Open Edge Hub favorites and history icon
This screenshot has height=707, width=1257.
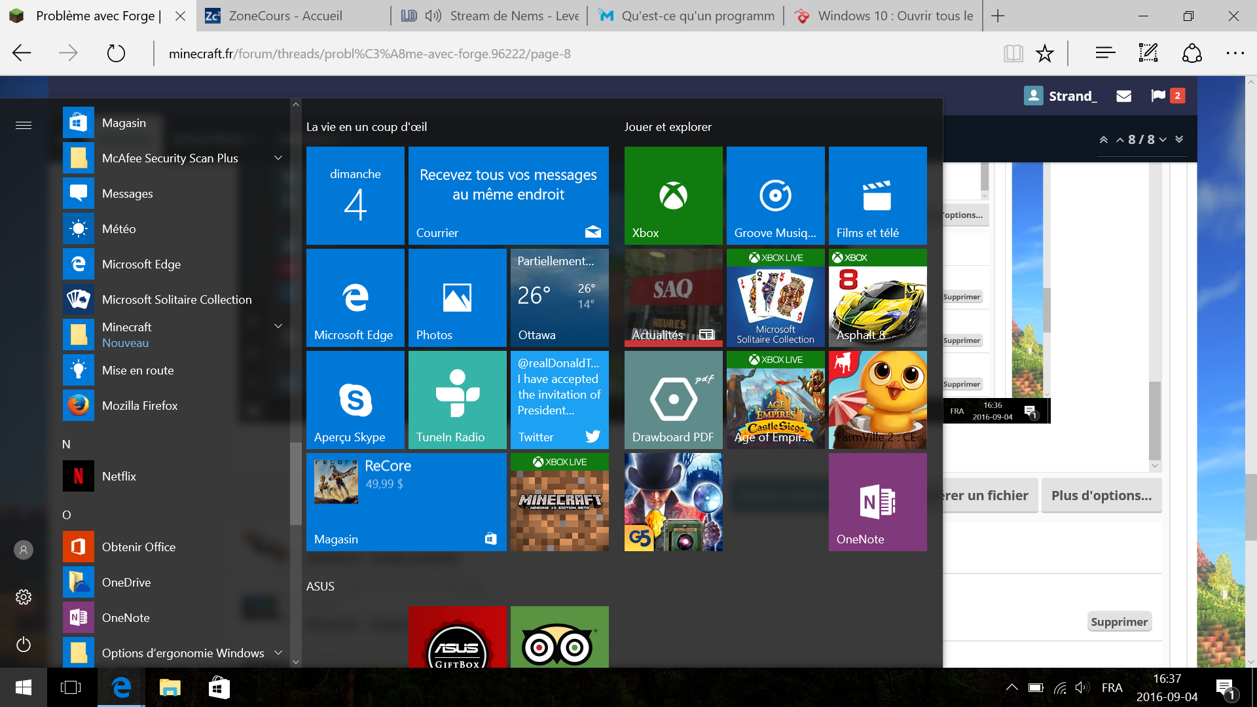[1105, 53]
